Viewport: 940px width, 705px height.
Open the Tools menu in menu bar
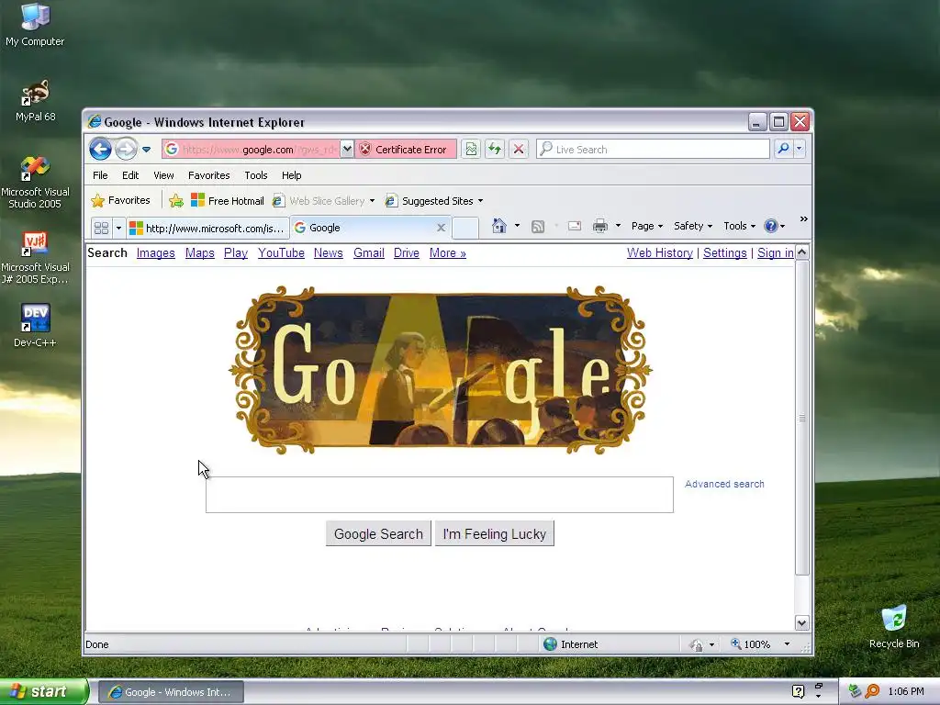coord(255,175)
